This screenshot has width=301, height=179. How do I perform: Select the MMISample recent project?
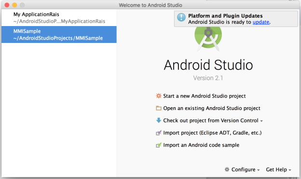[x=59, y=35]
